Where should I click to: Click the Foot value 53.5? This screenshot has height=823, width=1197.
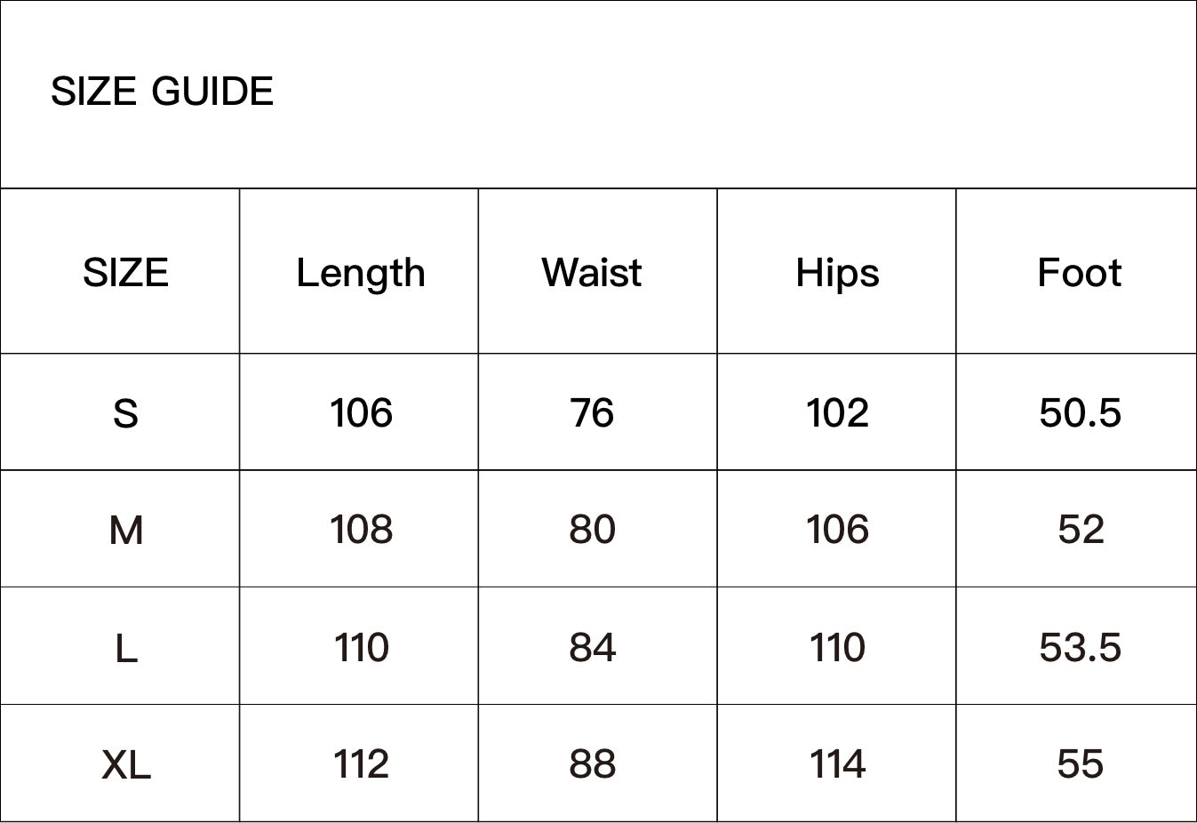1080,647
